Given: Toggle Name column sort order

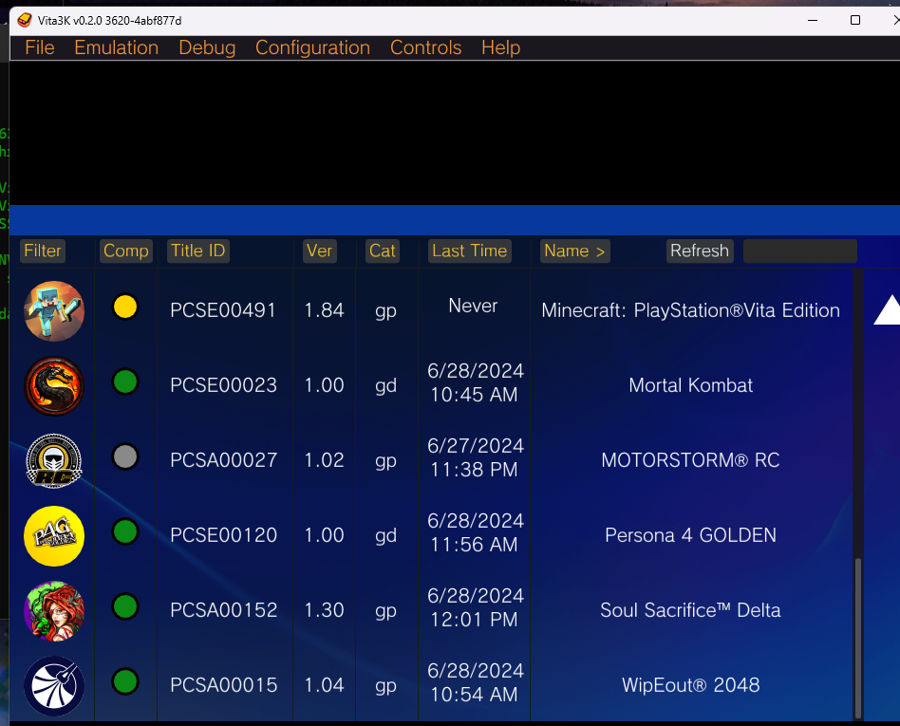Looking at the screenshot, I should point(574,251).
